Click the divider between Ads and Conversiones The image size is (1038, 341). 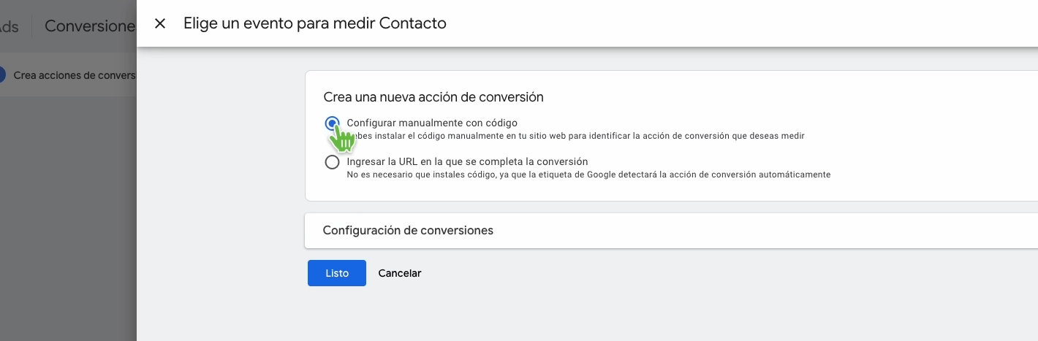(x=31, y=26)
